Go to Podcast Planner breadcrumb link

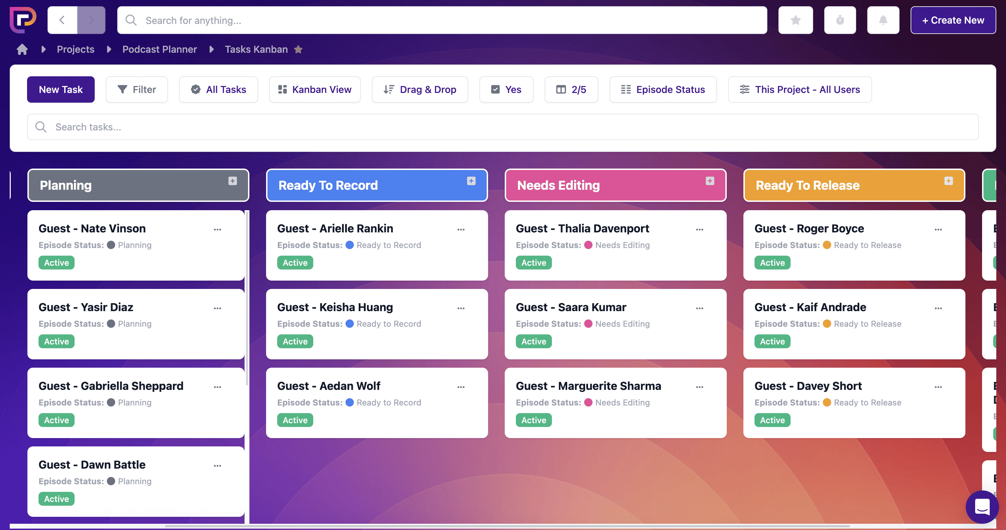click(x=159, y=50)
